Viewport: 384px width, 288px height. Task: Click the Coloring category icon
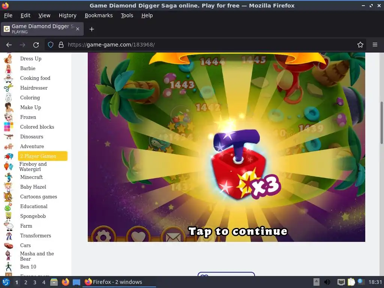point(8,98)
